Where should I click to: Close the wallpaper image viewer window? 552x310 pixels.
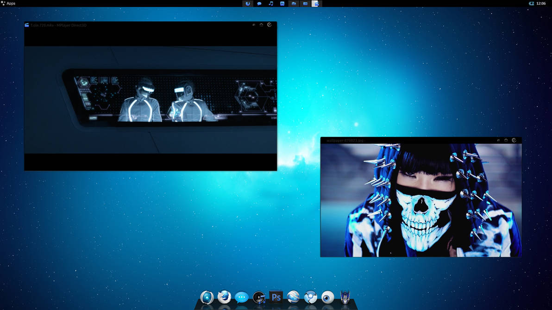pyautogui.click(x=514, y=140)
